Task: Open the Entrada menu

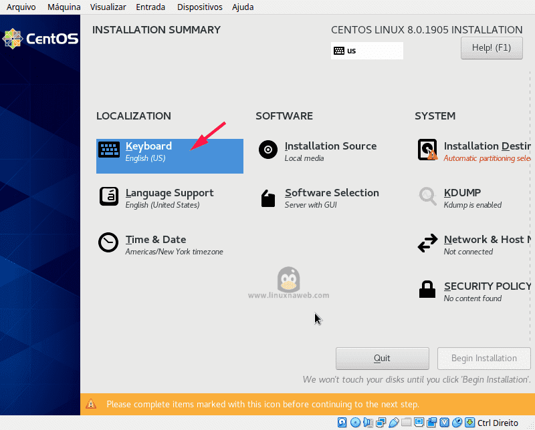Action: pyautogui.click(x=150, y=7)
